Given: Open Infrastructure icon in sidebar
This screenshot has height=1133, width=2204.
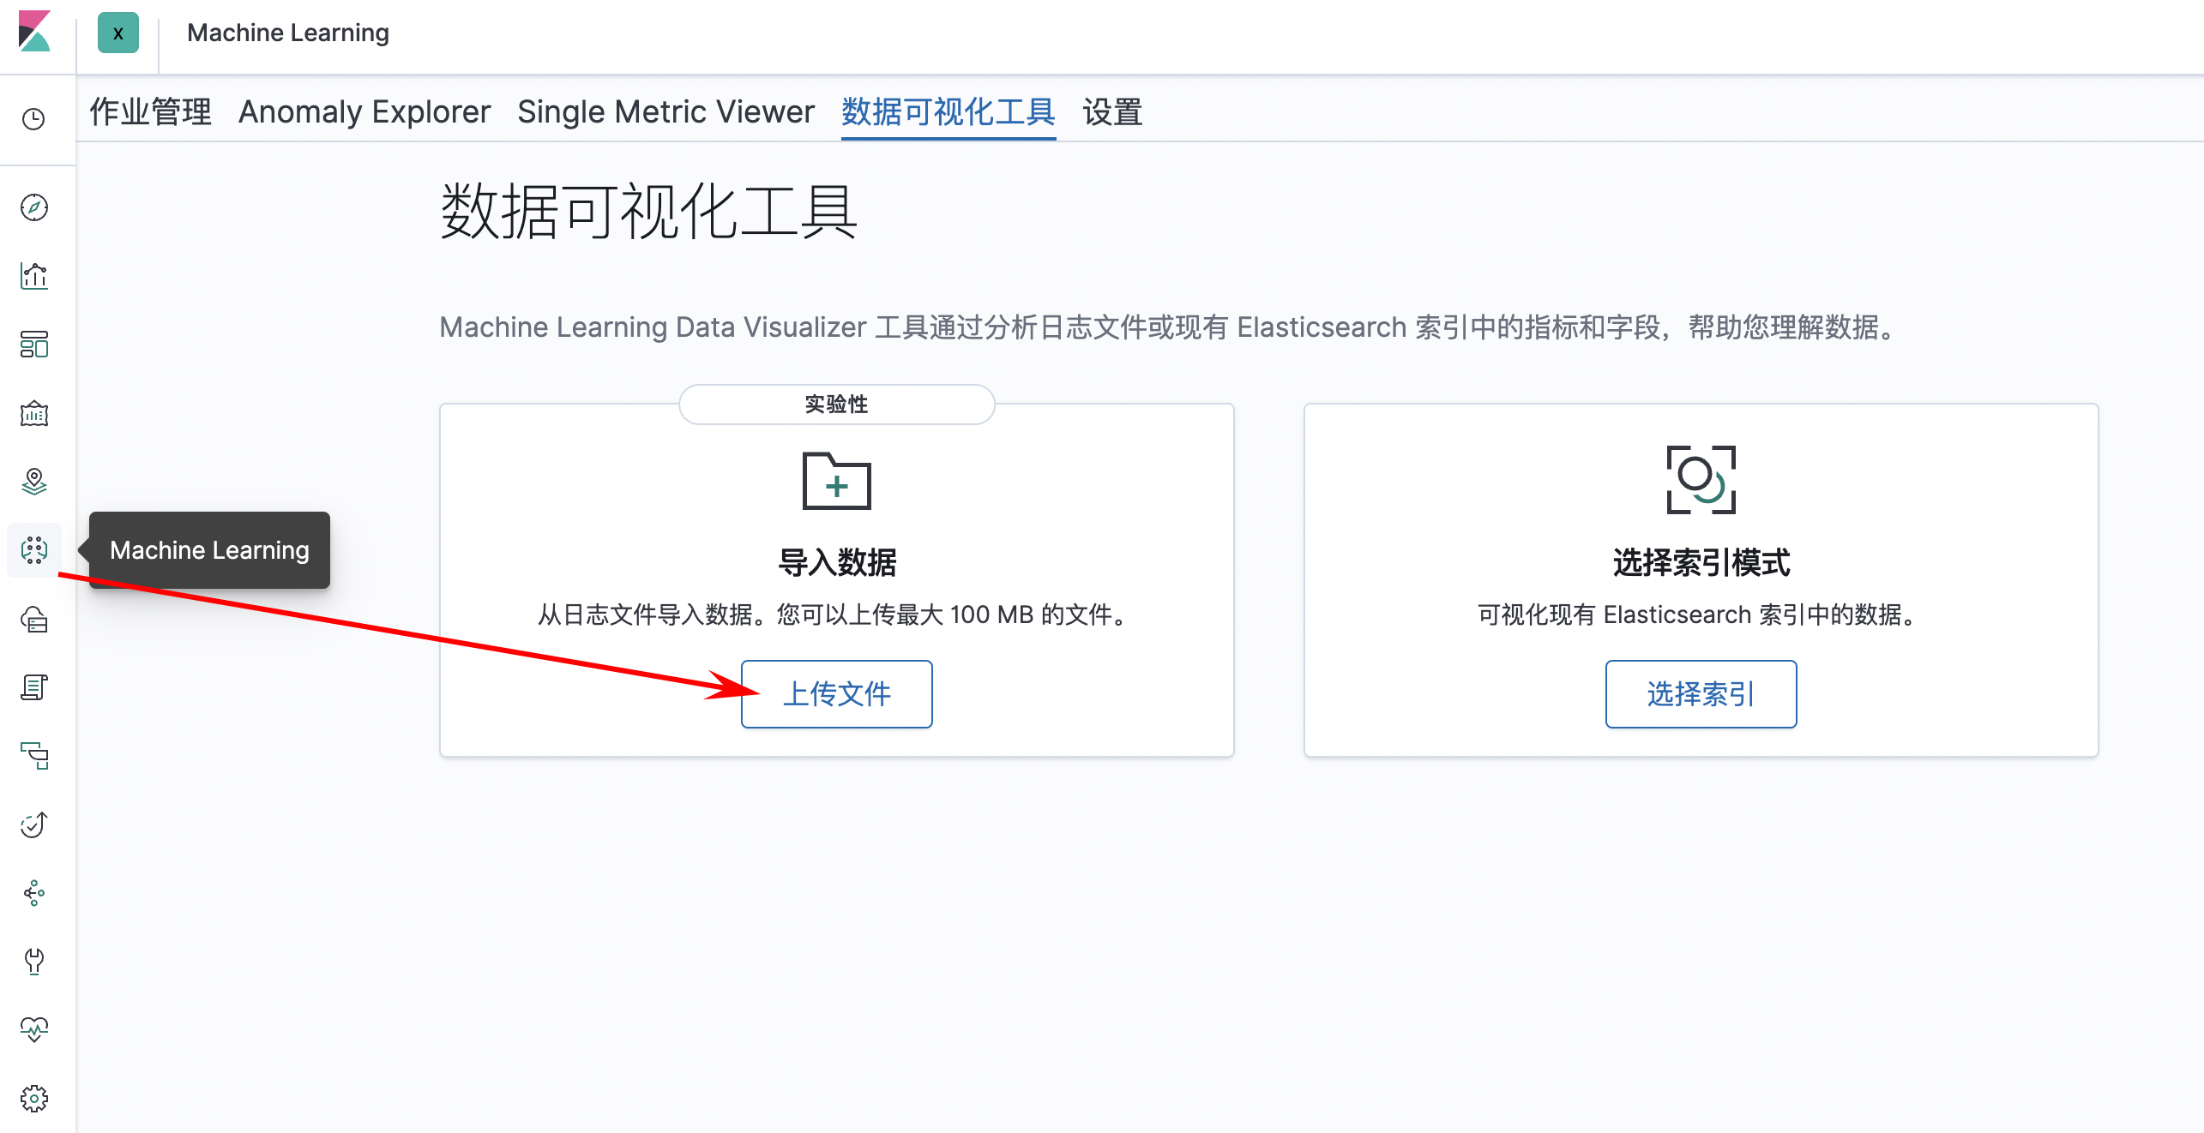Looking at the screenshot, I should click(33, 619).
